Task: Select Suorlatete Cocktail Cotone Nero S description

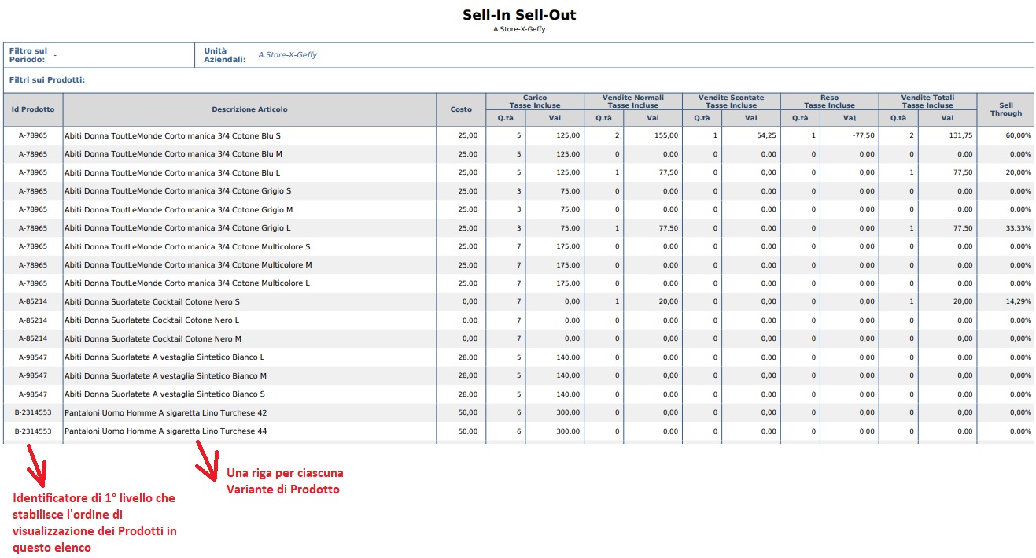Action: [x=152, y=301]
